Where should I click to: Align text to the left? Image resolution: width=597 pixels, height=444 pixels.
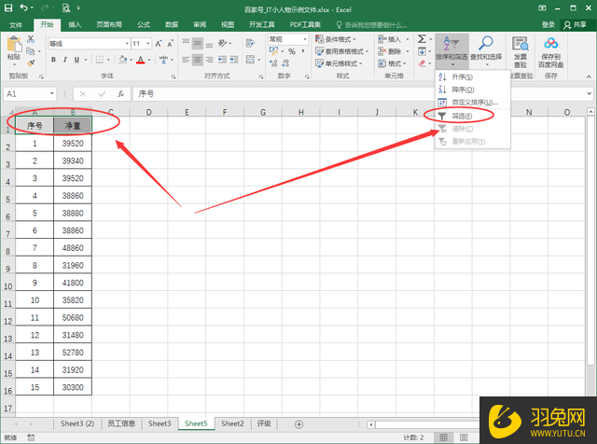point(186,60)
